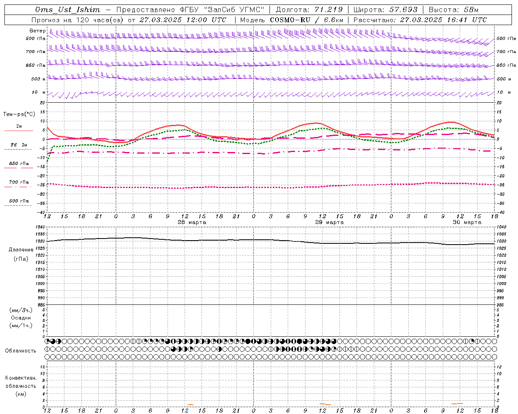Click the Облачность cloud cover label
The height and width of the screenshot is (414, 518).
click(x=21, y=351)
